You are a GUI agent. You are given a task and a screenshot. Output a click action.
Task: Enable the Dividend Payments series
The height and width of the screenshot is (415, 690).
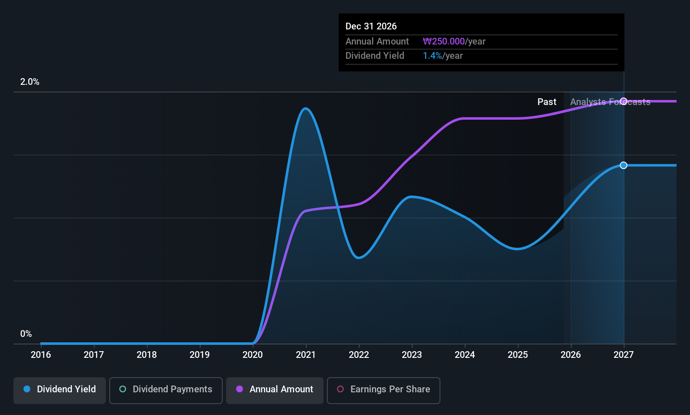pyautogui.click(x=166, y=390)
